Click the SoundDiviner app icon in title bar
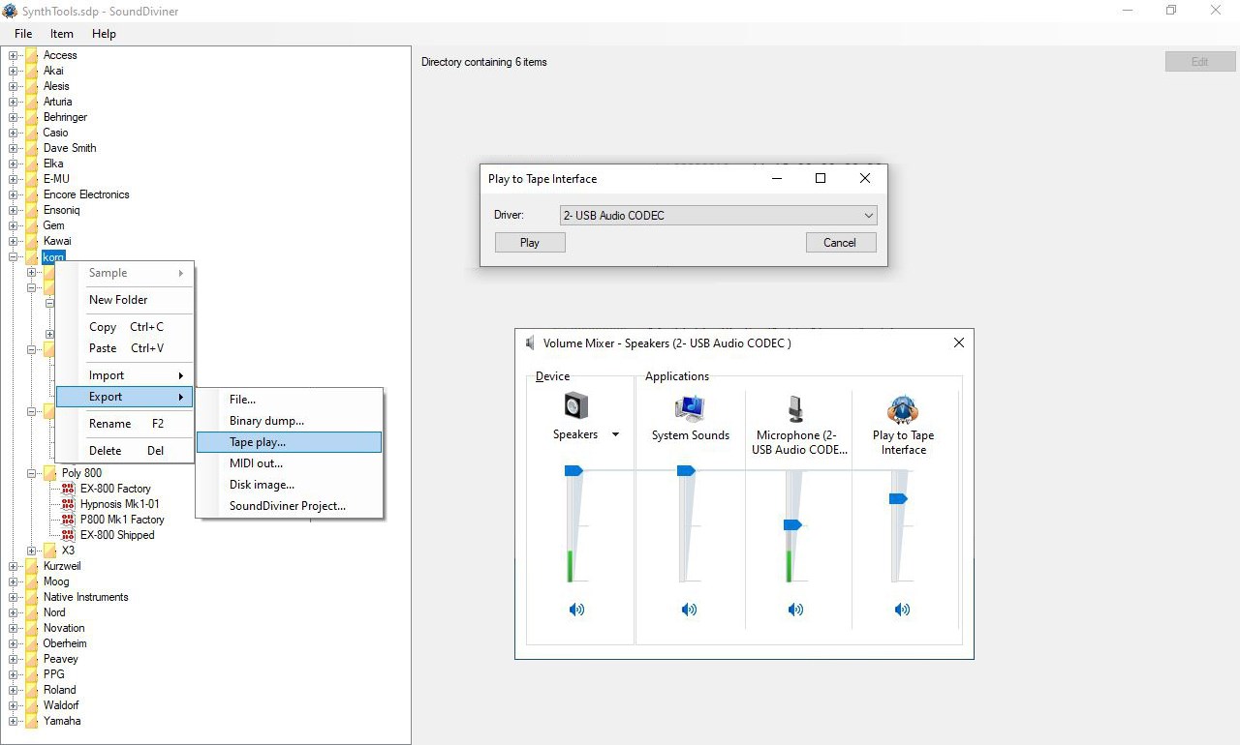The width and height of the screenshot is (1240, 745). (10, 11)
